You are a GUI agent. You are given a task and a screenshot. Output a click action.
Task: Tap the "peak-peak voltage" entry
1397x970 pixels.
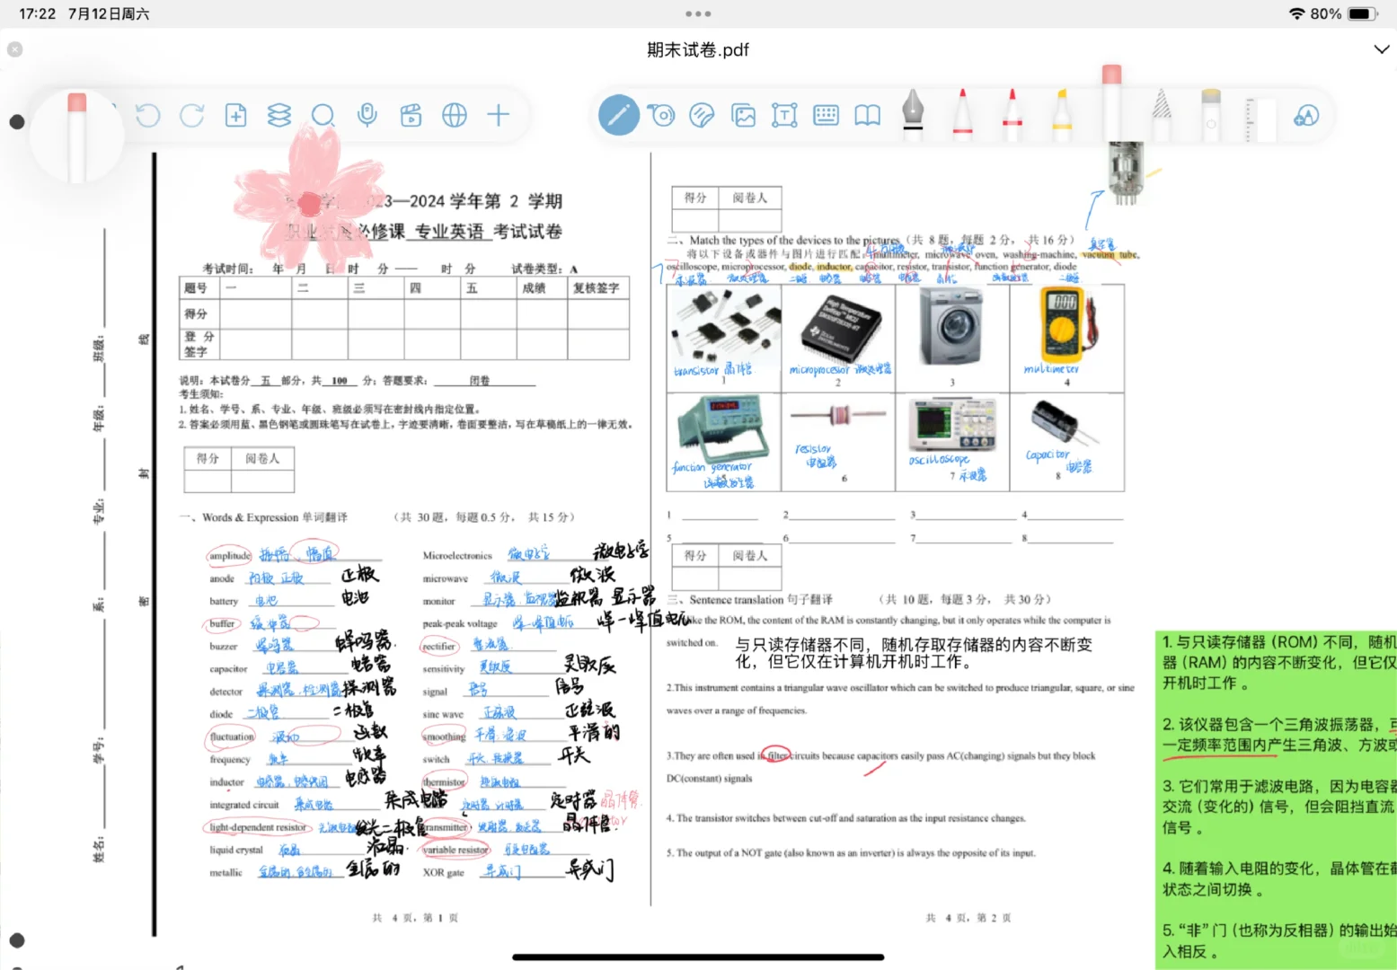[459, 623]
